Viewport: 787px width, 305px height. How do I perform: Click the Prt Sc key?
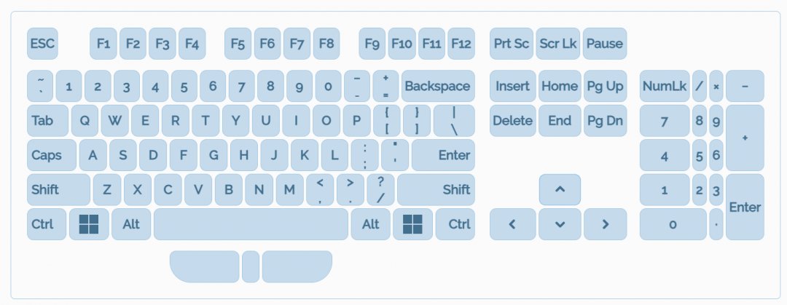(512, 44)
